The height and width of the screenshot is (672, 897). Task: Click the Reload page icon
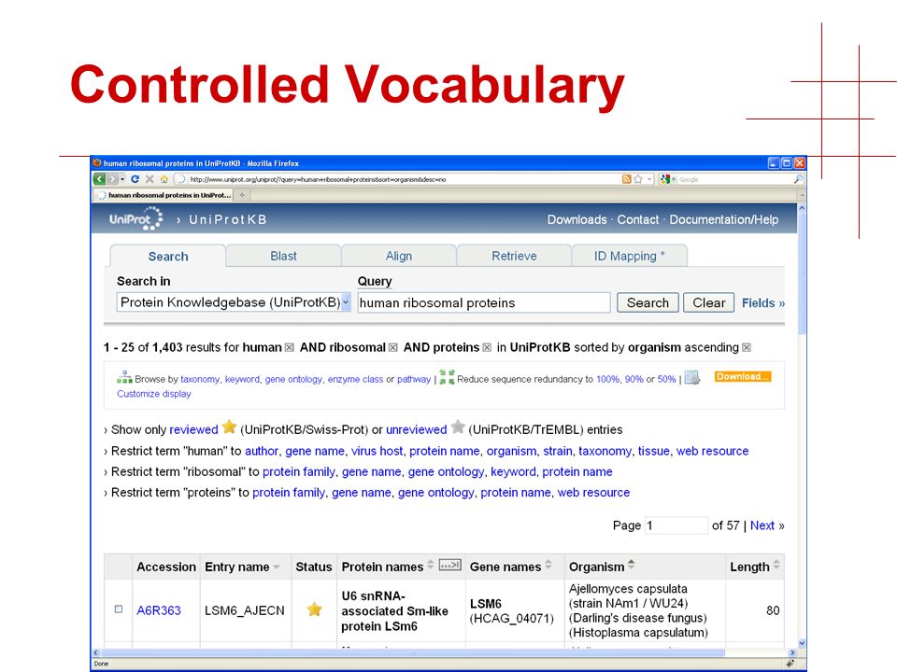click(135, 179)
